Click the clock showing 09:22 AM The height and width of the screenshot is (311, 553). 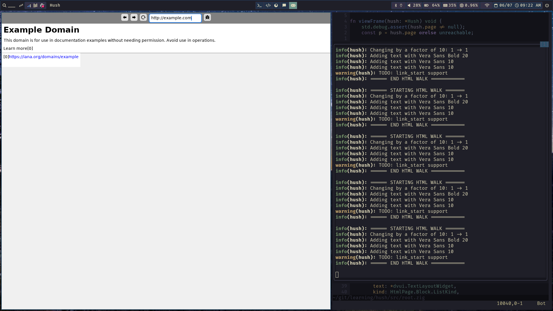(x=528, y=5)
